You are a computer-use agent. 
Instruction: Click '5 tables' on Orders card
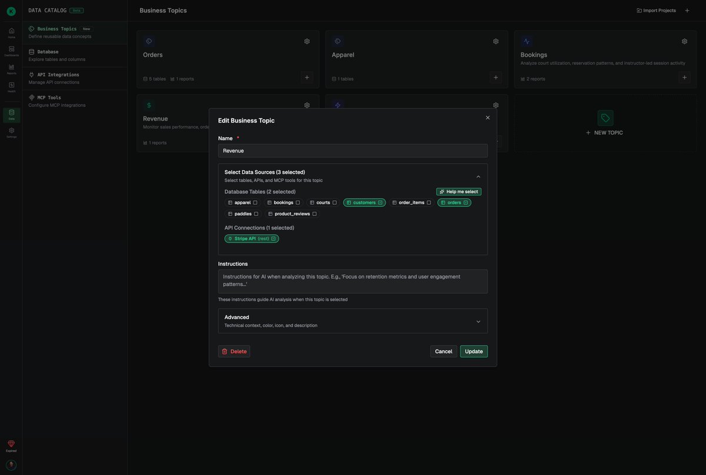(x=155, y=79)
